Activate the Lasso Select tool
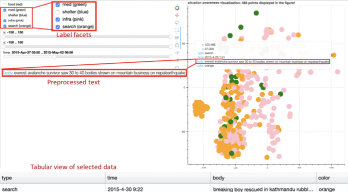The height and width of the screenshot is (192, 348). (177, 22)
